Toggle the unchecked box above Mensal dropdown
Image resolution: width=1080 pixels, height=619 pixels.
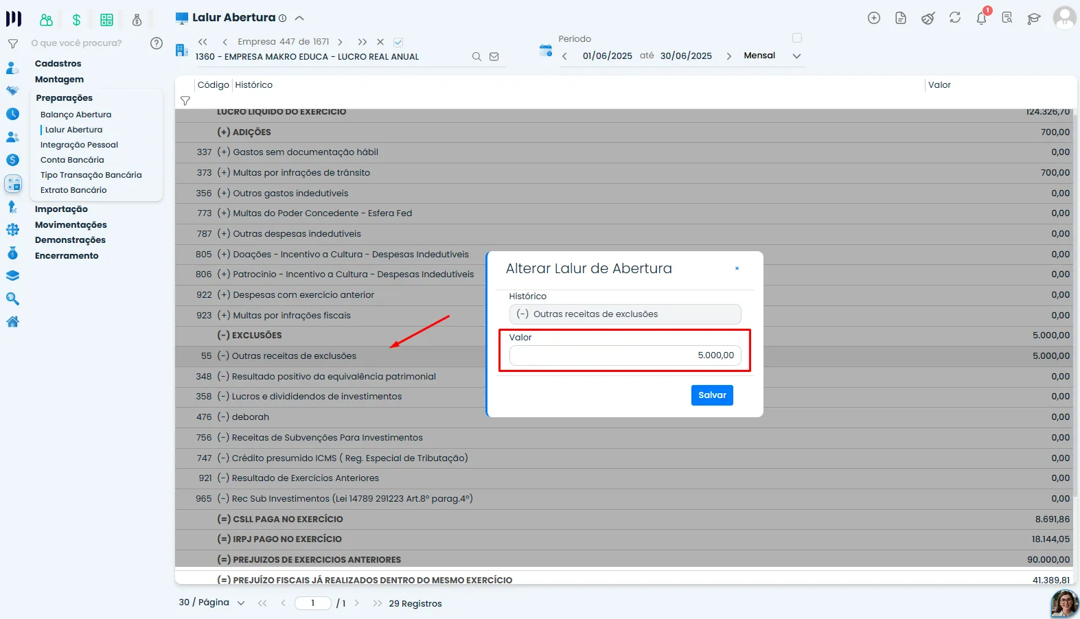pos(797,38)
